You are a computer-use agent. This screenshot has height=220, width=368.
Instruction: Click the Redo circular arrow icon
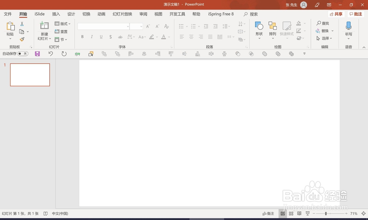pos(64,54)
